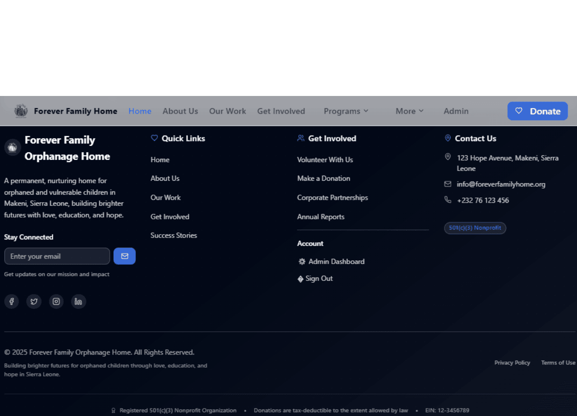Click the +232 76 123 456 phone number

(483, 200)
